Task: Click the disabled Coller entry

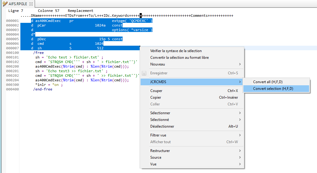Action: pyautogui.click(x=192, y=104)
